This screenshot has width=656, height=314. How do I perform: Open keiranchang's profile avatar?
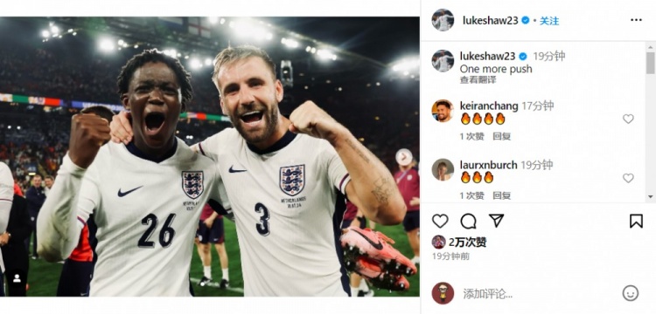point(443,111)
